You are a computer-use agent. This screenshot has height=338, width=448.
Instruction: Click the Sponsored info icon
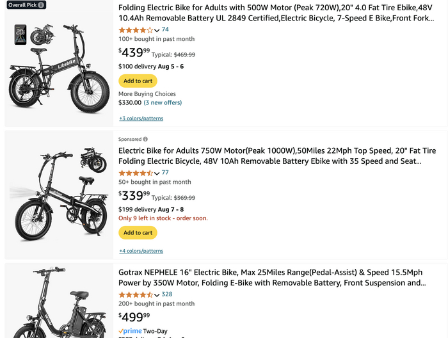point(145,139)
